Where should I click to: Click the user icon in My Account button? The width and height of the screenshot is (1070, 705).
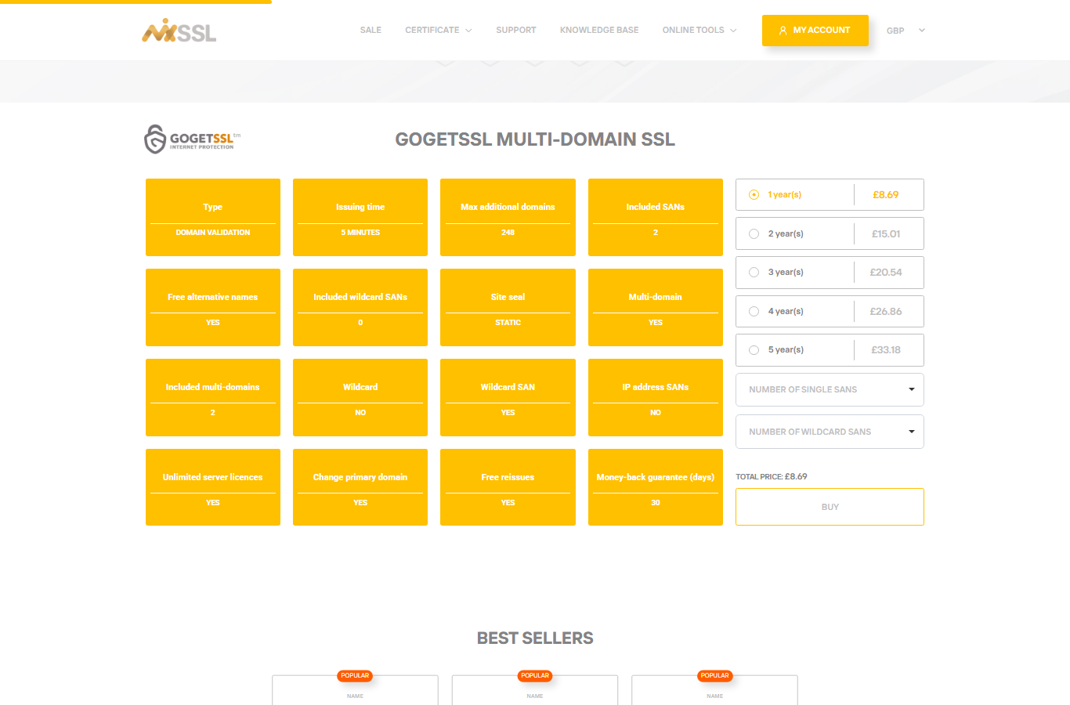(x=783, y=31)
